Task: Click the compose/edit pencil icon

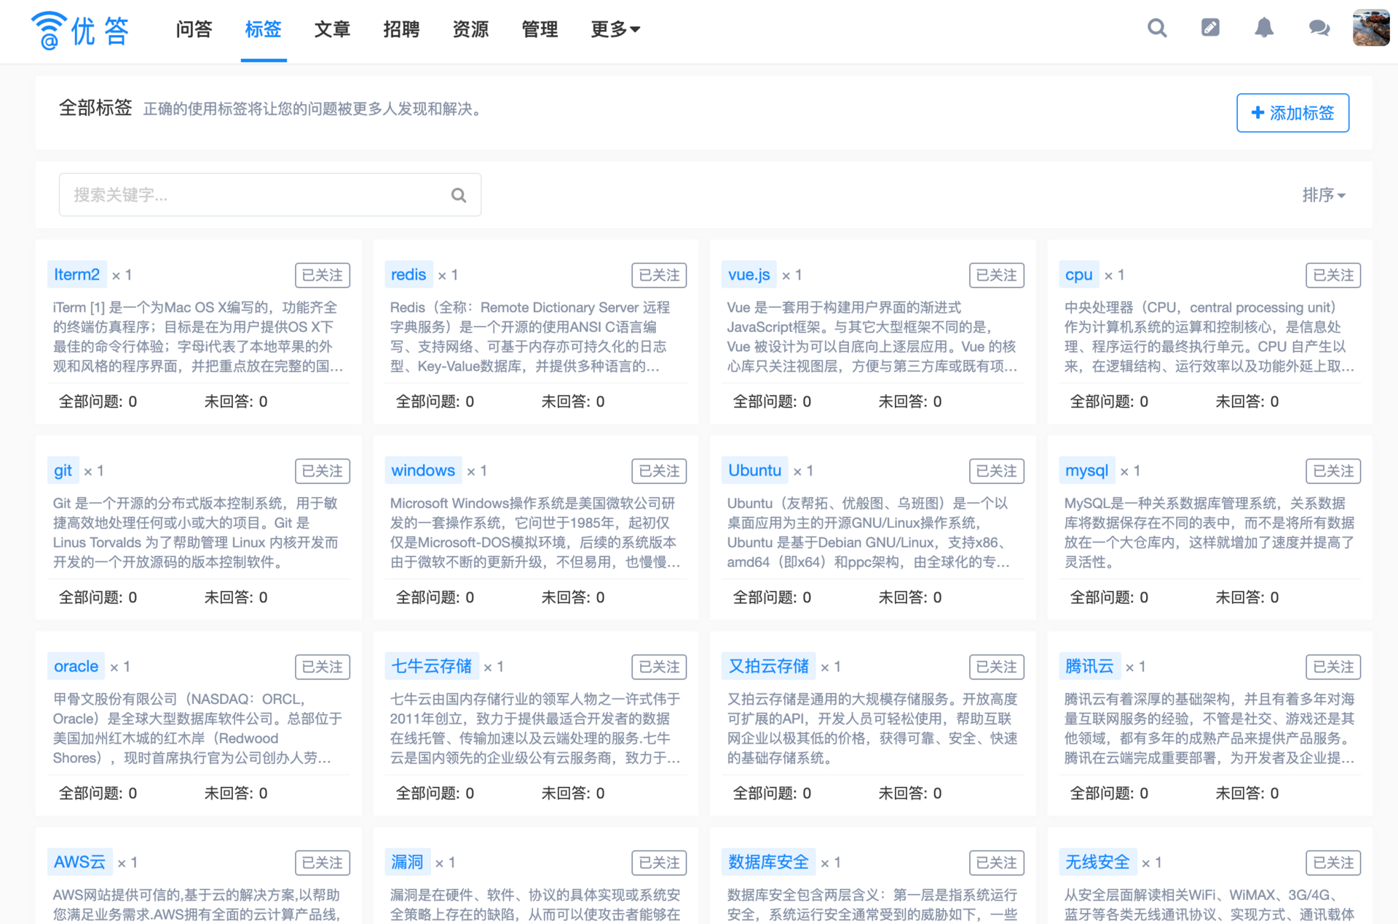Action: pos(1210,28)
